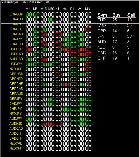Click the red NZDUSD MN1 signal arrows
The height and width of the screenshot is (157, 139).
pos(88,69)
